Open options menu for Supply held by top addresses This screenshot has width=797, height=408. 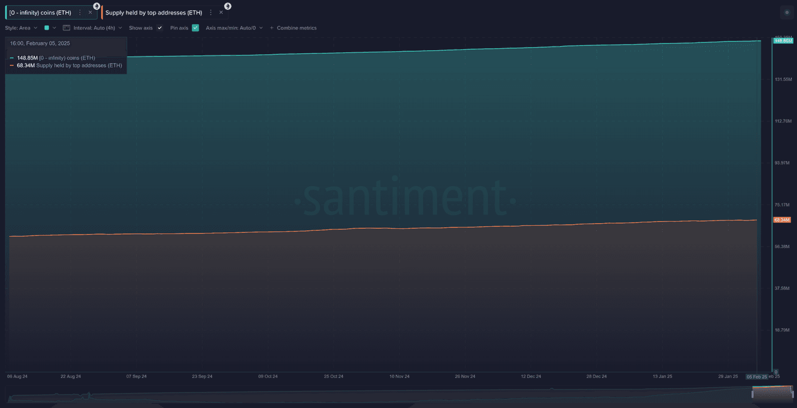(211, 12)
